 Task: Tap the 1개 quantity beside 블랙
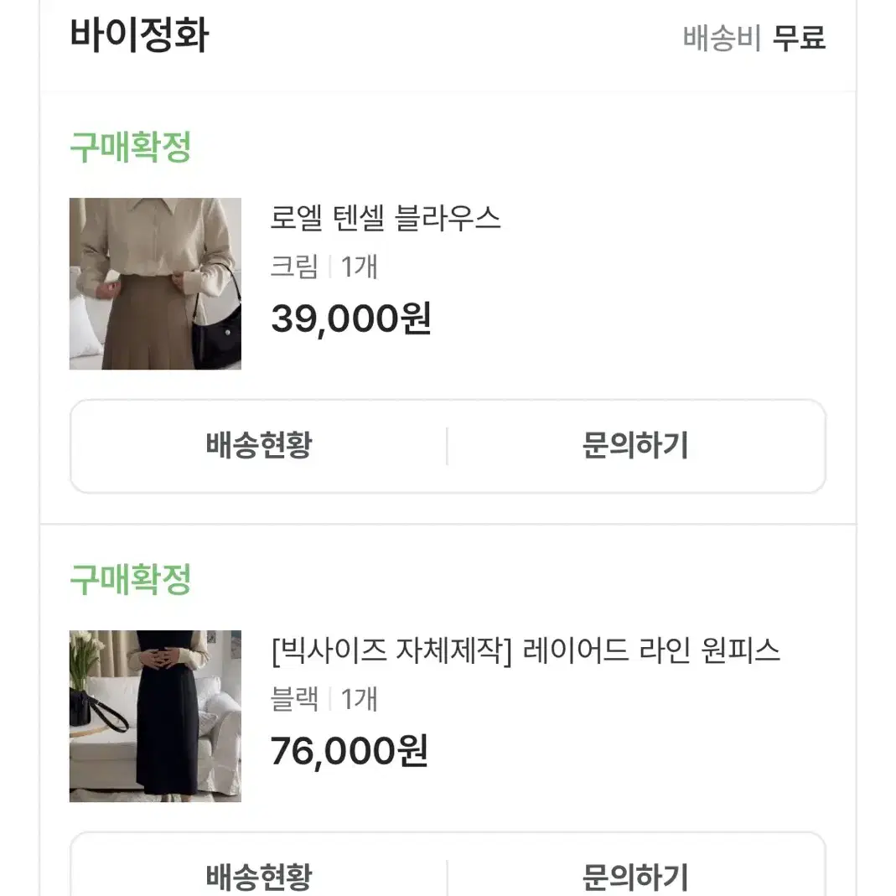[360, 699]
